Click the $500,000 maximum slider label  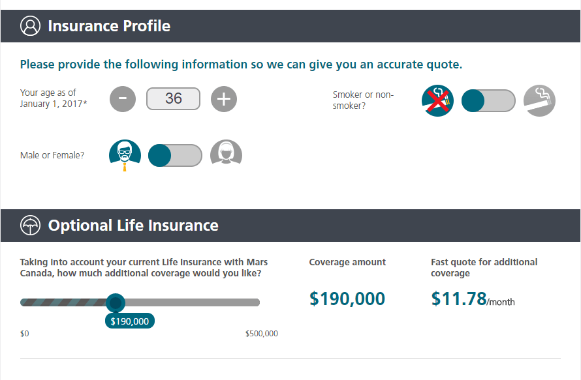(262, 334)
